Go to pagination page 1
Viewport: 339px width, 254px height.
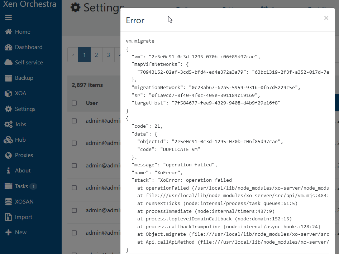(84, 55)
